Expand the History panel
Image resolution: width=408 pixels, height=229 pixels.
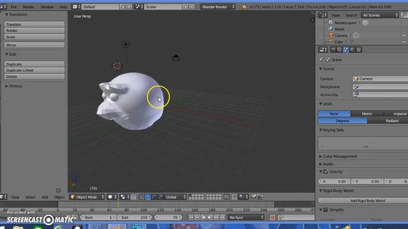point(14,86)
